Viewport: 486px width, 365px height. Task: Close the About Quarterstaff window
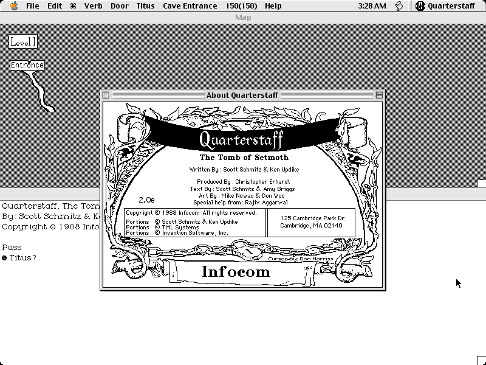[106, 96]
